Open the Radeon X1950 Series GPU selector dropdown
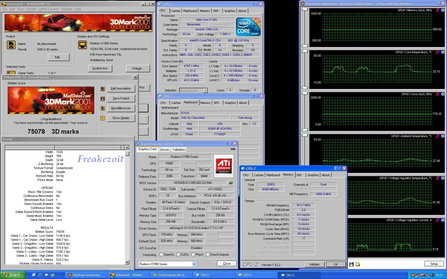Image resolution: width=447 pixels, height=279 pixels. click(x=194, y=264)
